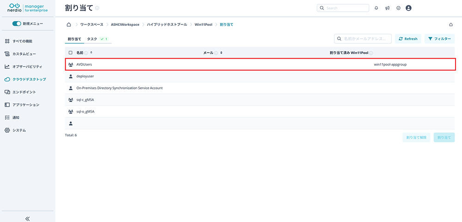Click the カスタムビュー icon
Viewport: 462px width, 222px height.
pos(8,54)
